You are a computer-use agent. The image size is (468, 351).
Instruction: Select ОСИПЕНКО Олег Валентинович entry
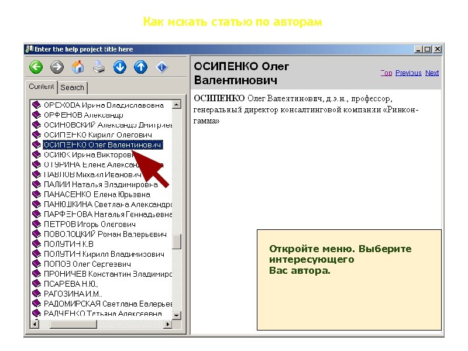tap(103, 144)
